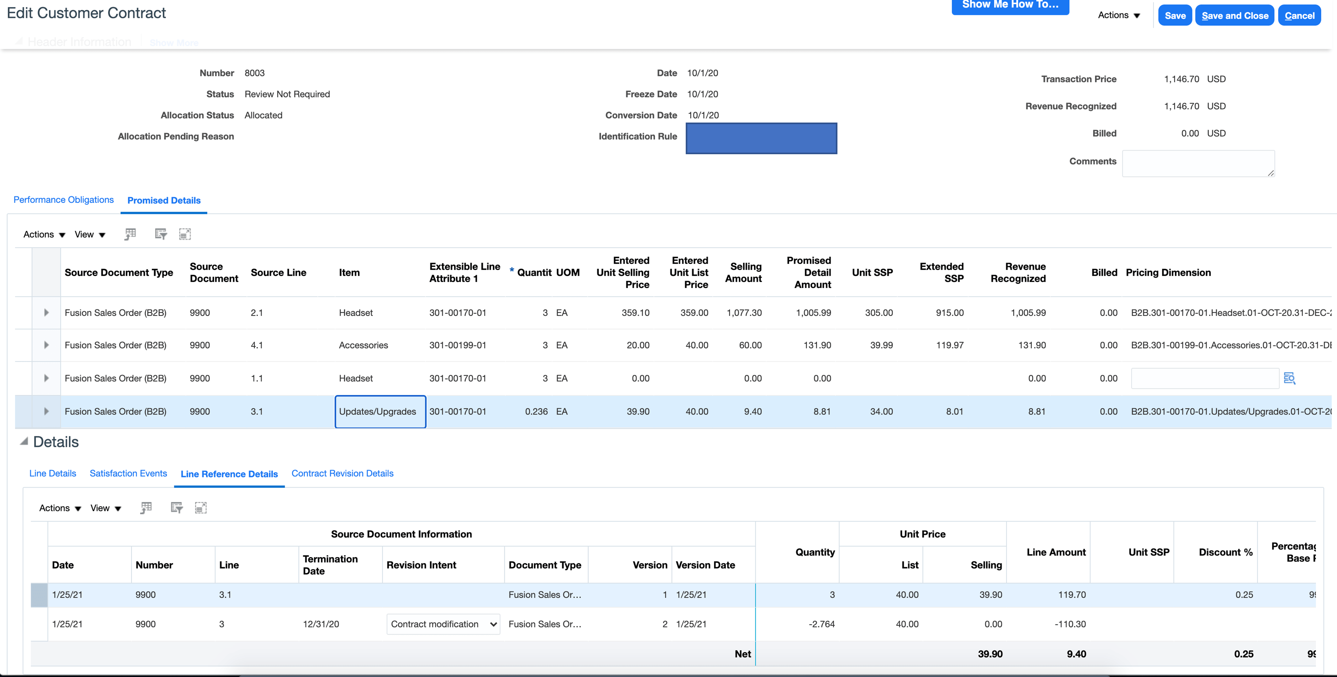Open Contract Revision Details tab
The width and height of the screenshot is (1337, 677).
pyautogui.click(x=342, y=474)
